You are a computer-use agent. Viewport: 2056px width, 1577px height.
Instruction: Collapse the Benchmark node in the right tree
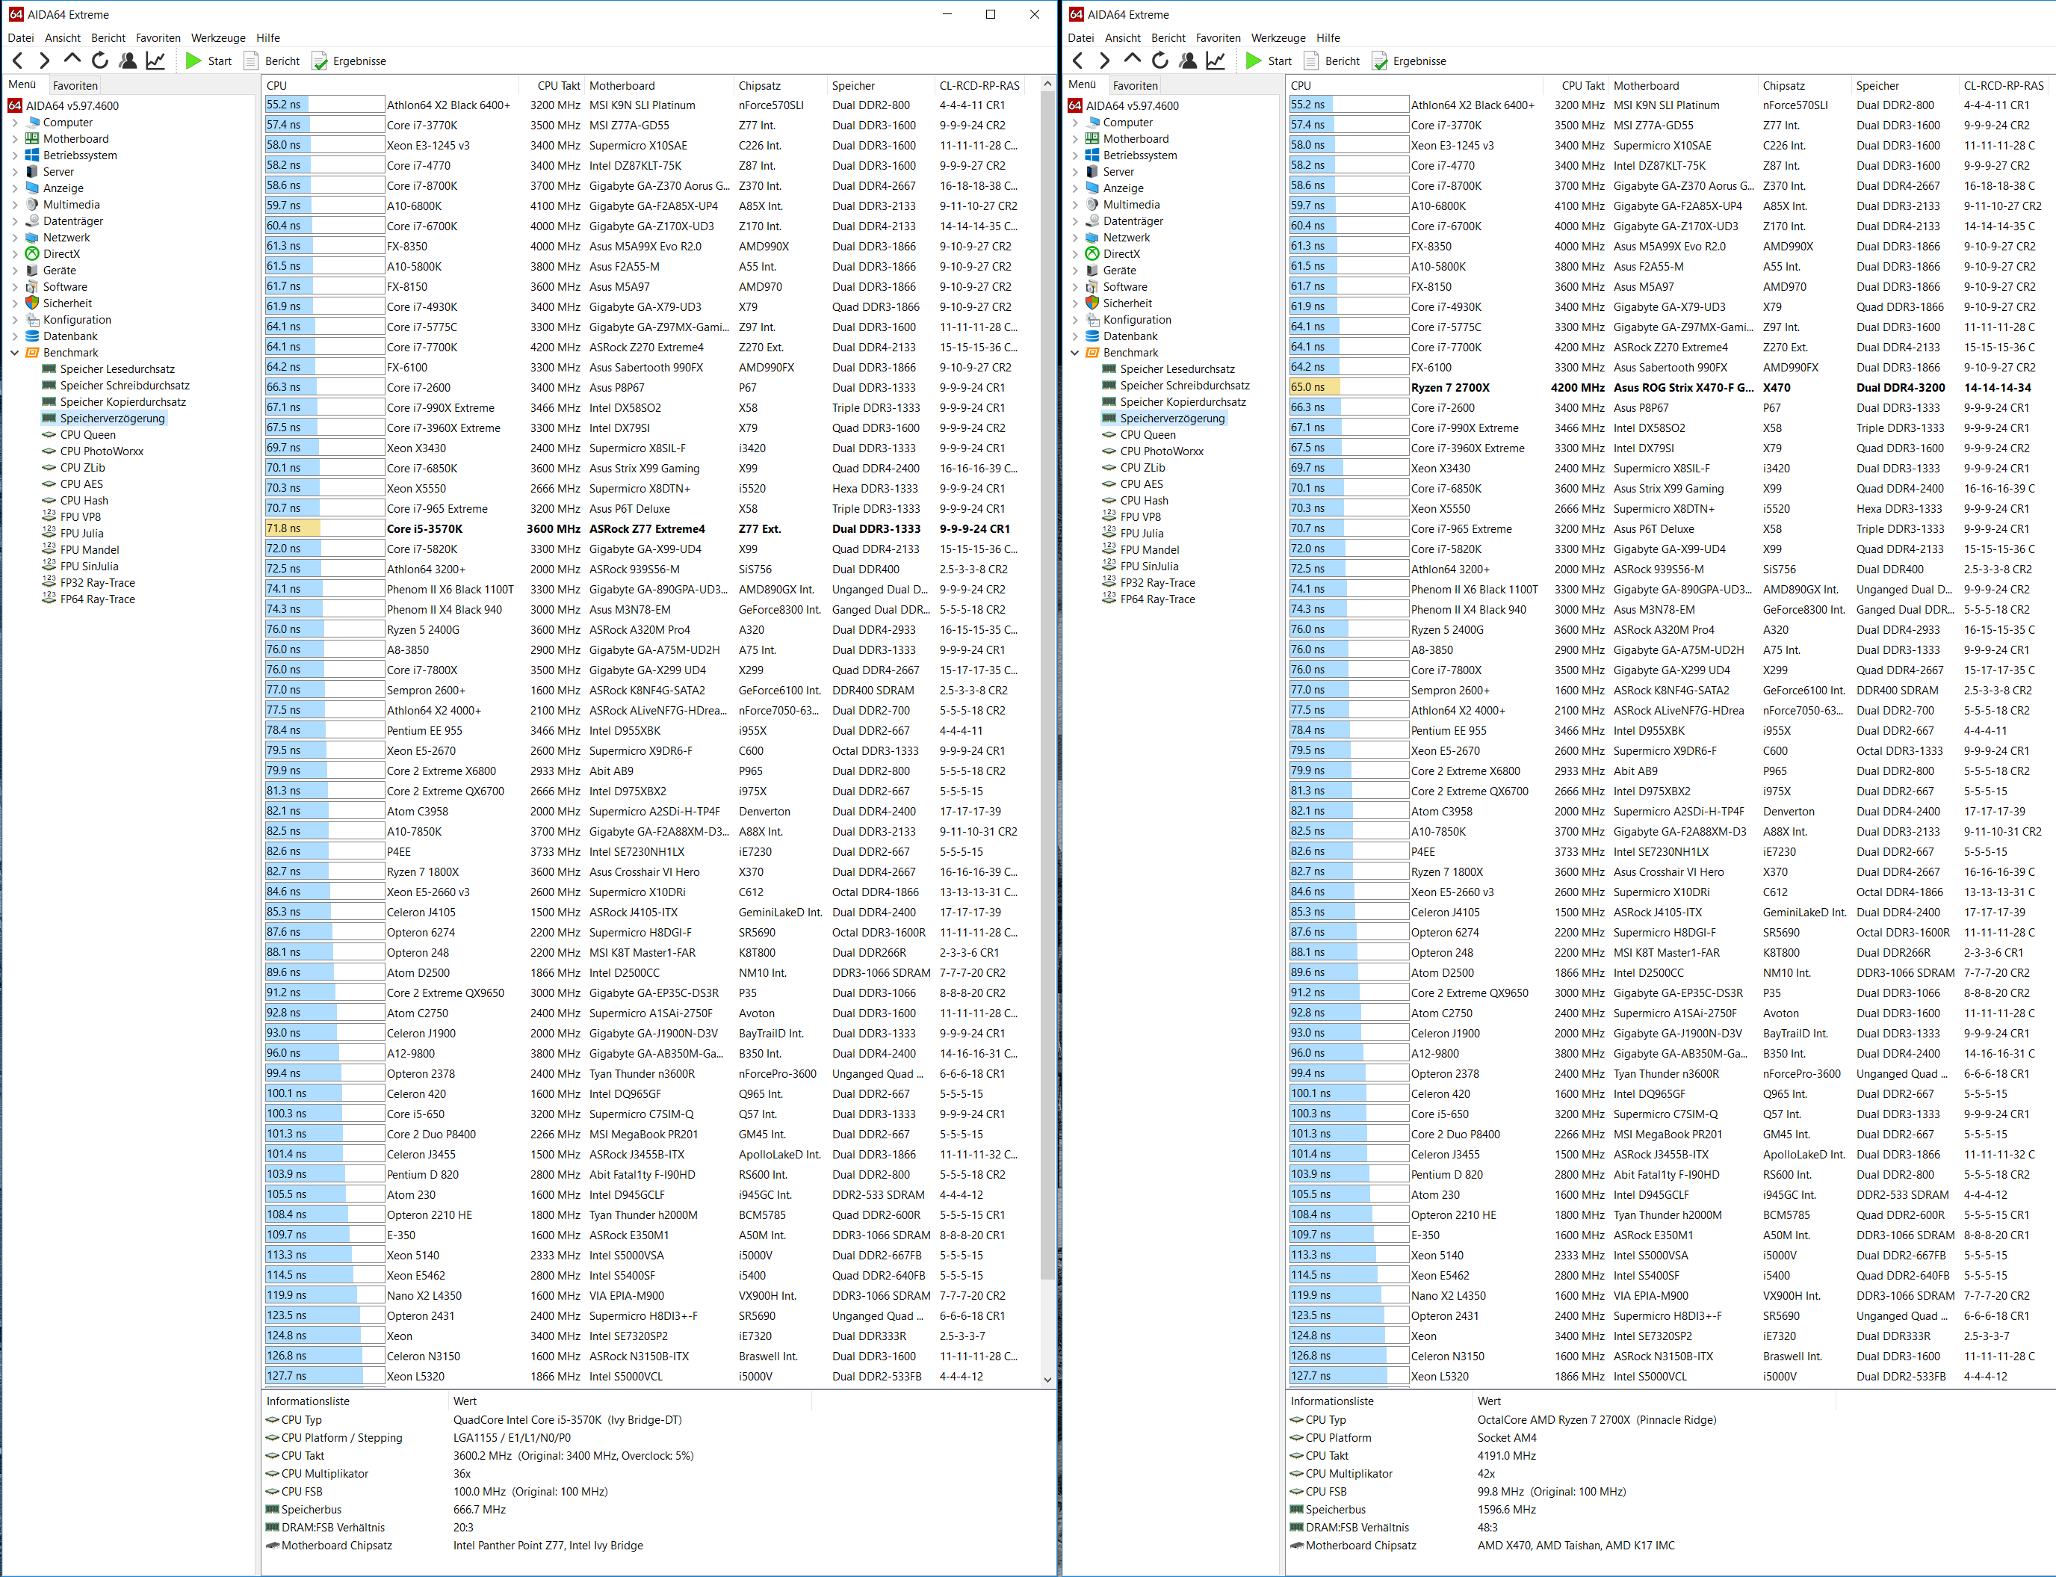1074,353
